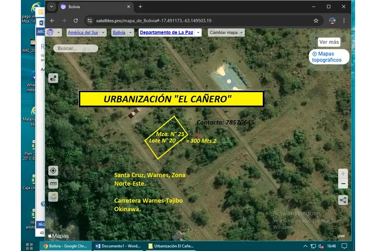Screen dimensions: 376x251
Task: Switch to Bolivia - Google Chrome taskbar item
Action: (x=65, y=246)
